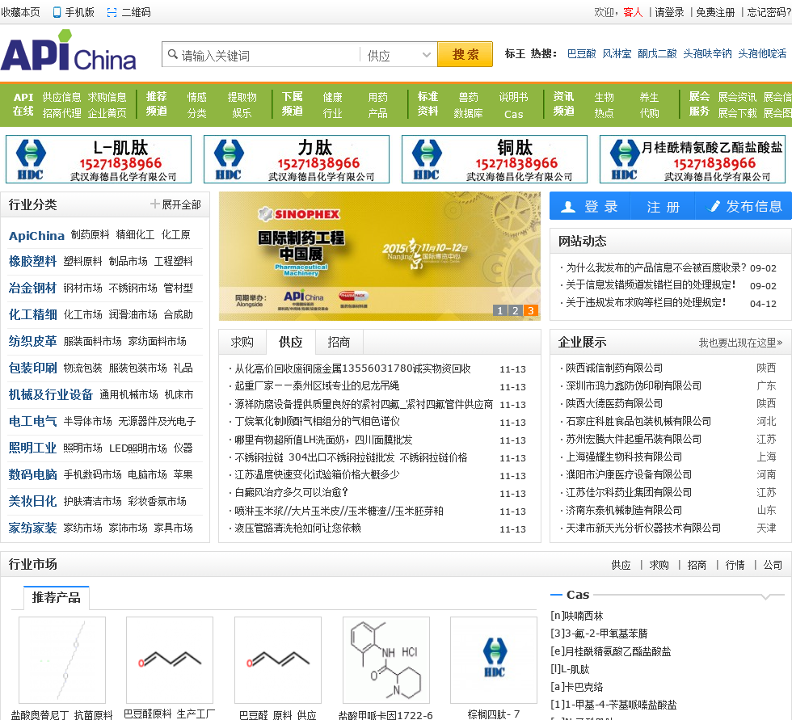Open 招商代理 in the green navigation
Image resolution: width=792 pixels, height=720 pixels.
[x=61, y=113]
